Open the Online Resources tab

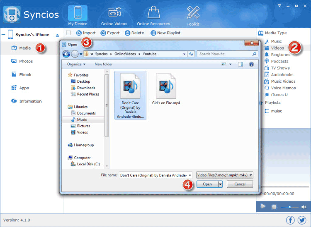click(x=153, y=16)
